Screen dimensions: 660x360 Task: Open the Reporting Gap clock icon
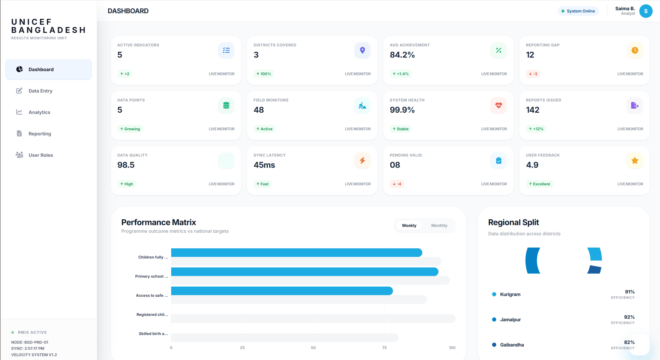pos(634,50)
